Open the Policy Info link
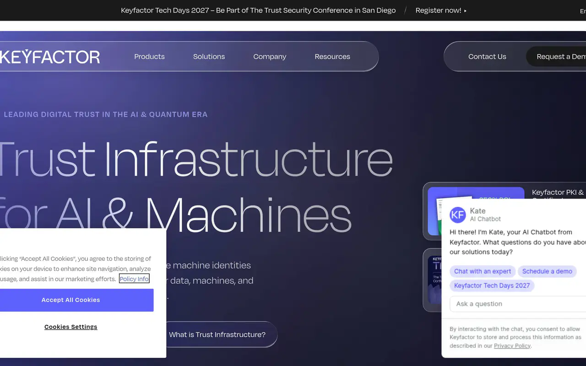 tap(134, 279)
